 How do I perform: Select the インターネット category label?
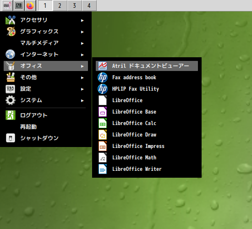click(x=39, y=55)
